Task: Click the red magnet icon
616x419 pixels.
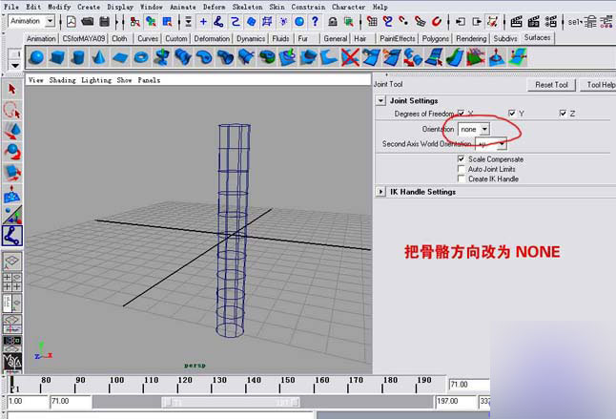Action: [x=437, y=22]
